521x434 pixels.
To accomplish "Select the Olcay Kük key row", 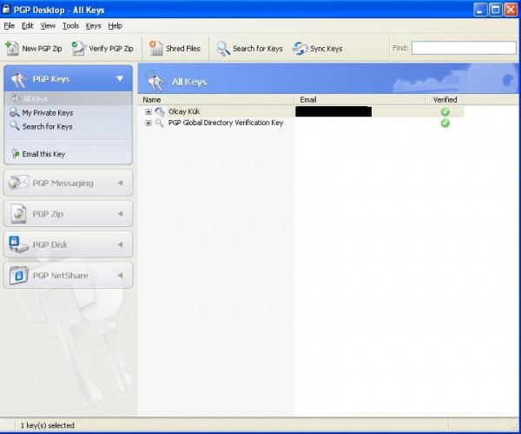I will pos(300,112).
